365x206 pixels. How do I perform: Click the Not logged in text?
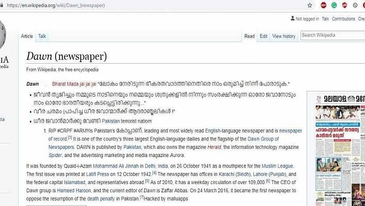tap(307, 19)
